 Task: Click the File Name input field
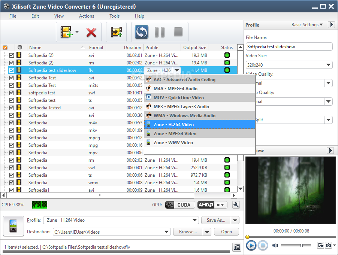pos(289,46)
